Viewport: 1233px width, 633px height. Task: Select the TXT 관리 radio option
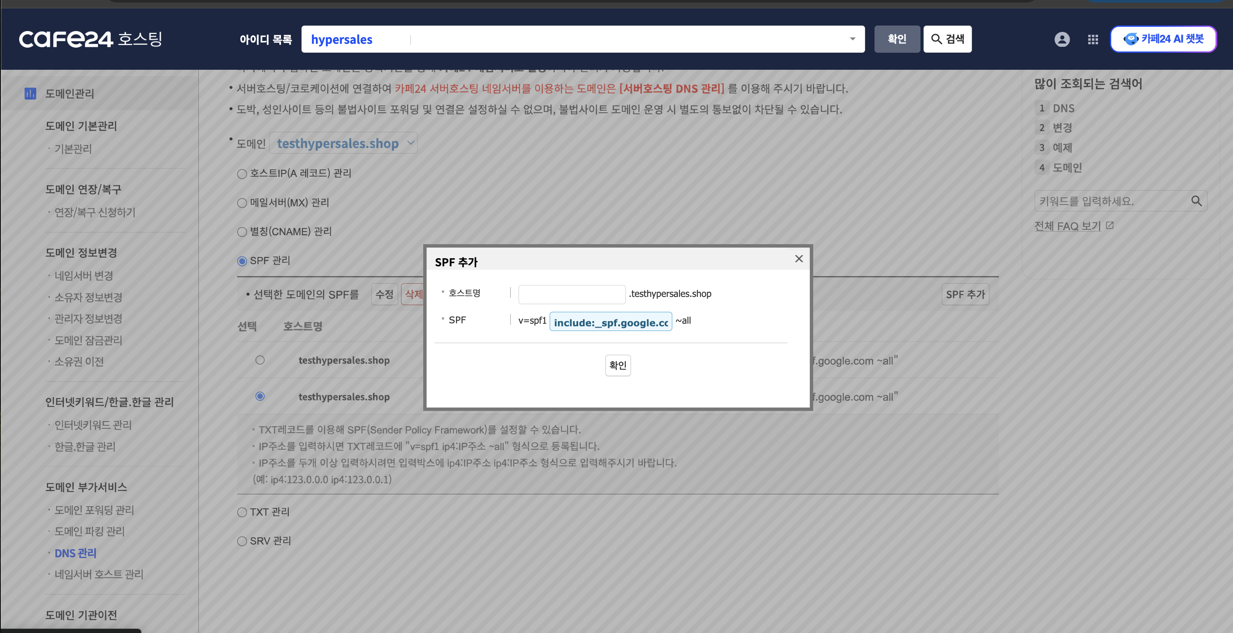tap(242, 512)
